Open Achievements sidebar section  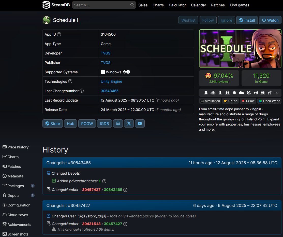pyautogui.click(x=17, y=225)
